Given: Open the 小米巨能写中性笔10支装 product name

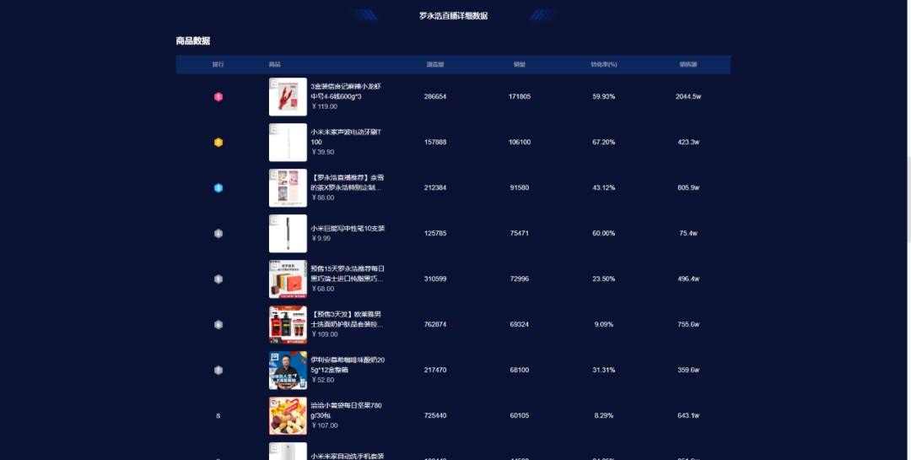Looking at the screenshot, I should [x=348, y=229].
